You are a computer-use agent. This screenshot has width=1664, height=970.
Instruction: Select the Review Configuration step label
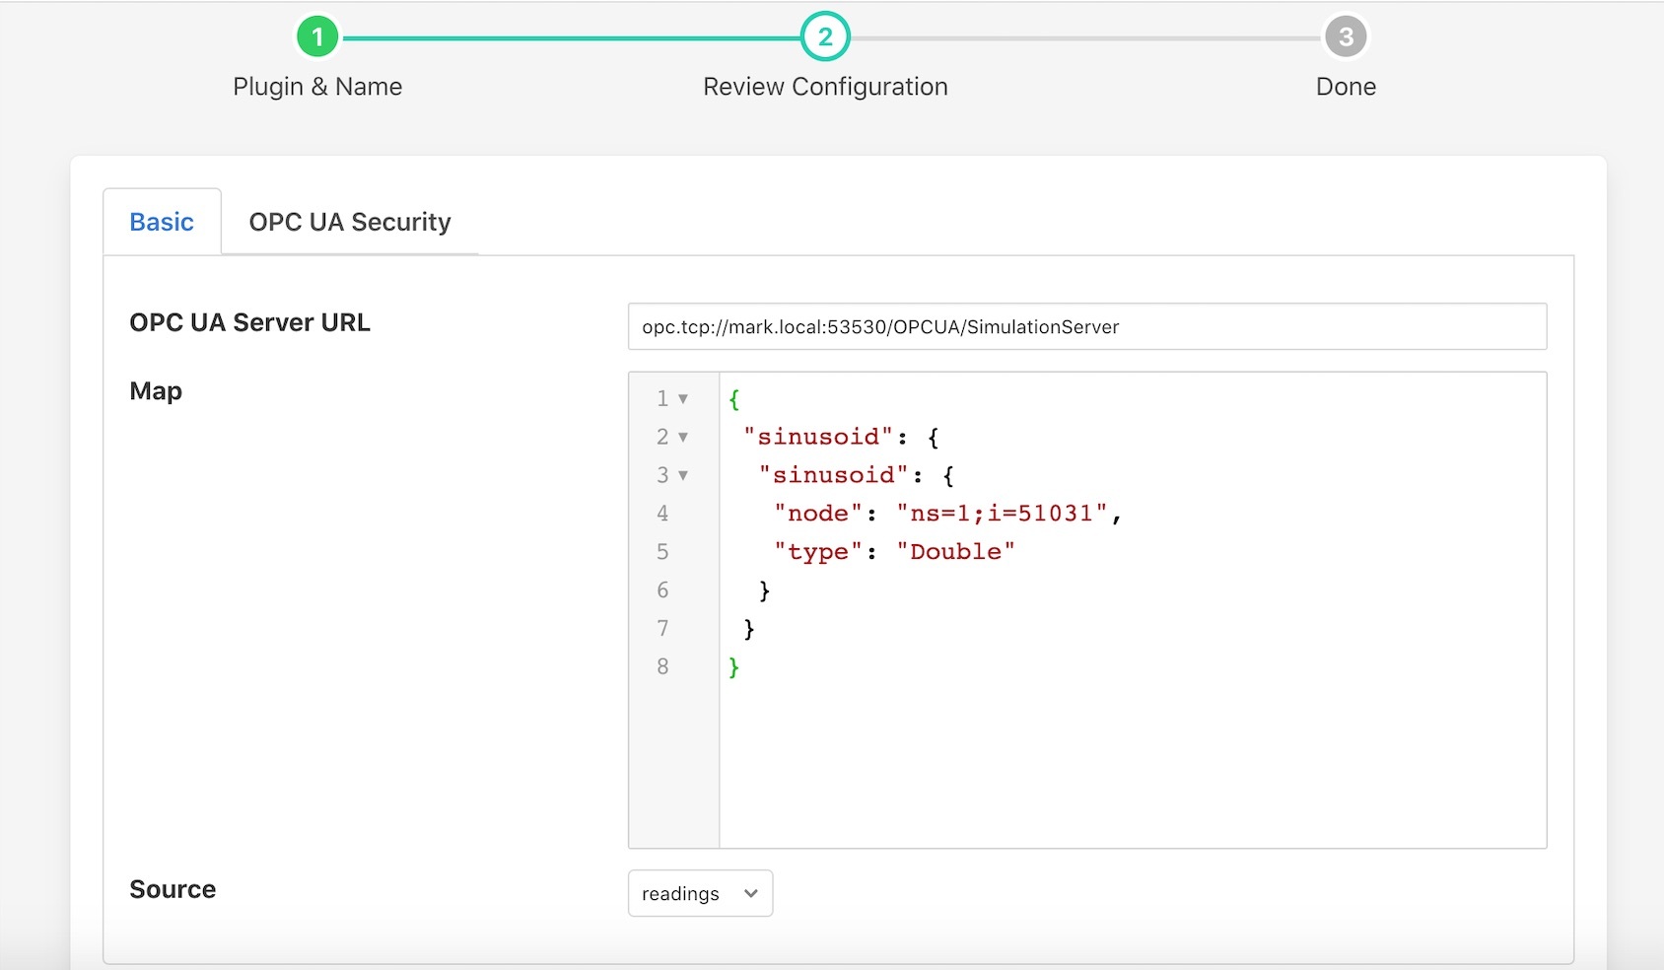pyautogui.click(x=825, y=87)
